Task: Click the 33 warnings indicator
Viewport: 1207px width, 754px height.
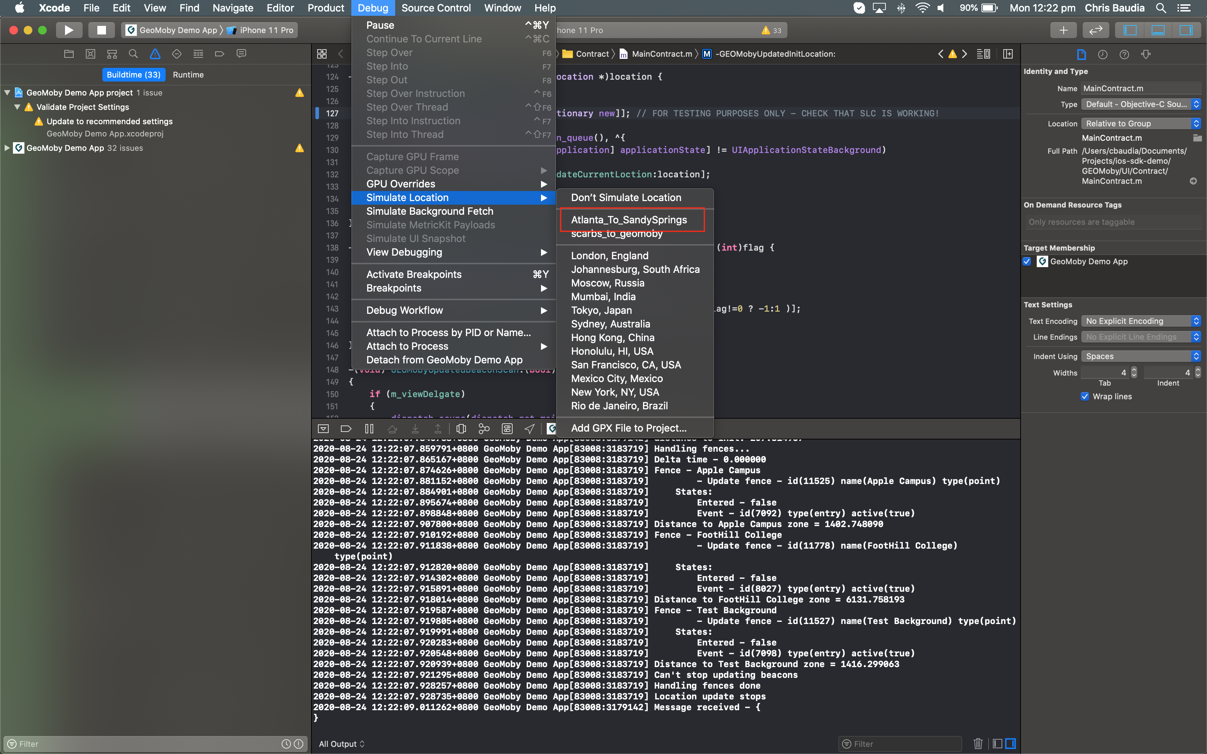Action: (x=772, y=31)
